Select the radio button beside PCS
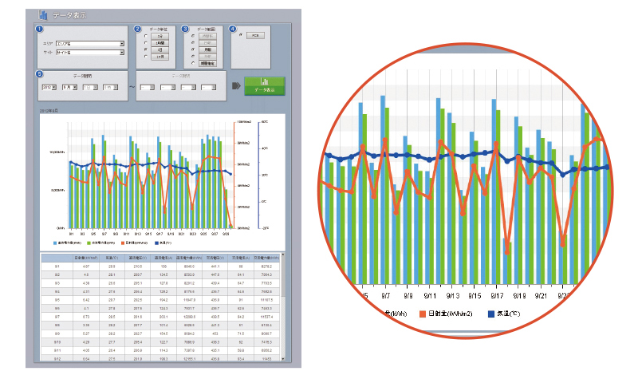The height and width of the screenshot is (375, 638). click(241, 35)
